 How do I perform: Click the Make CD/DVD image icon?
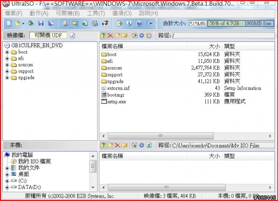65,23
